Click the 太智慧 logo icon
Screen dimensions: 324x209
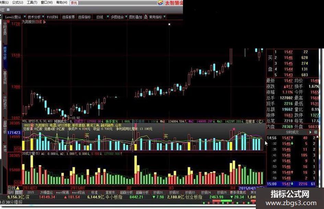tap(160, 3)
